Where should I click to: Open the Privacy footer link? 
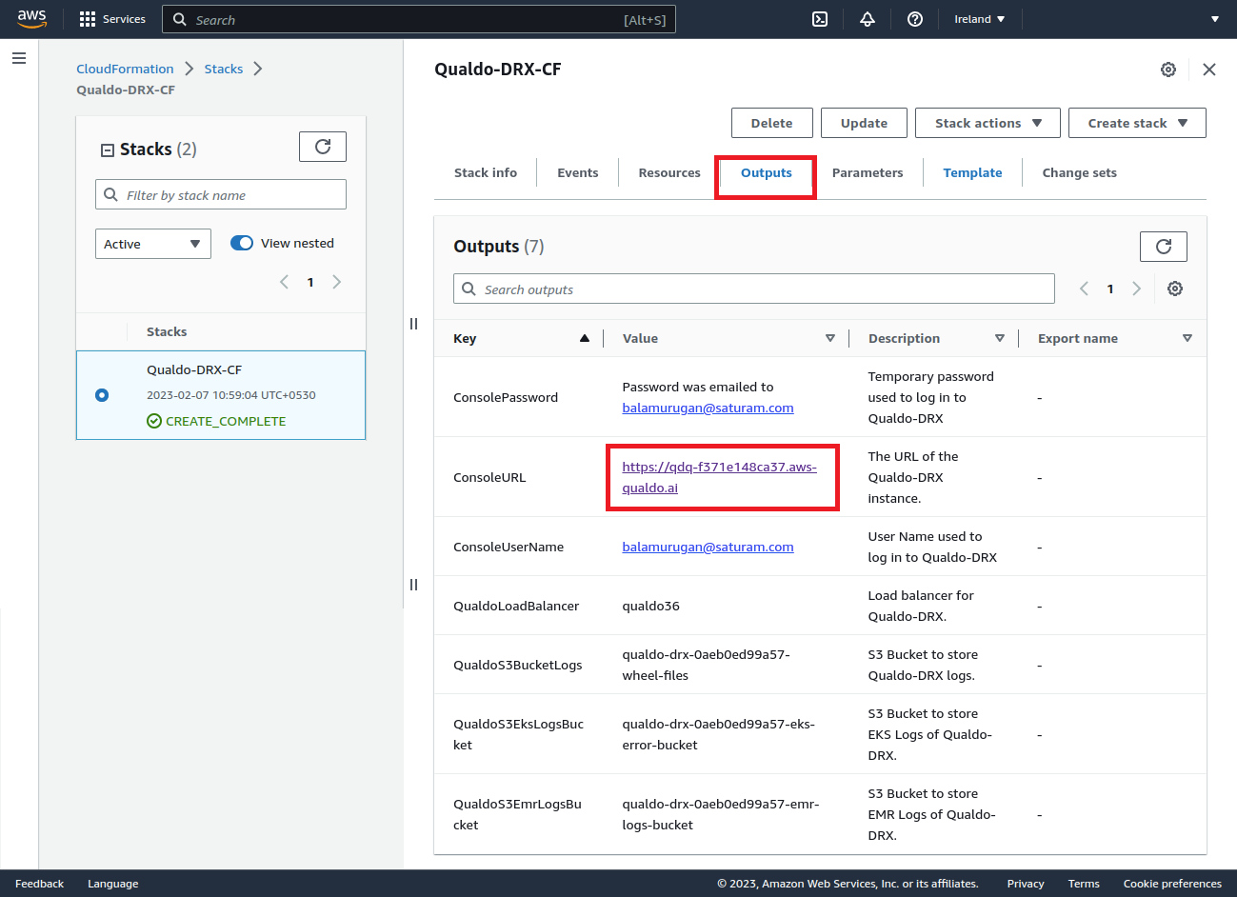click(1026, 884)
